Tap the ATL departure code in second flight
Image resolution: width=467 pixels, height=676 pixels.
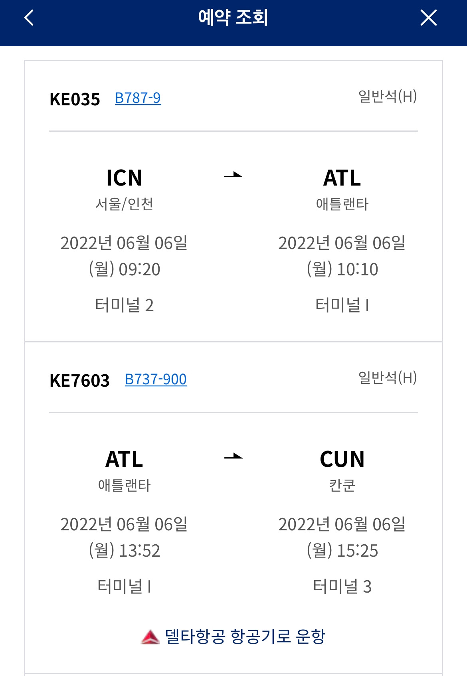(124, 459)
